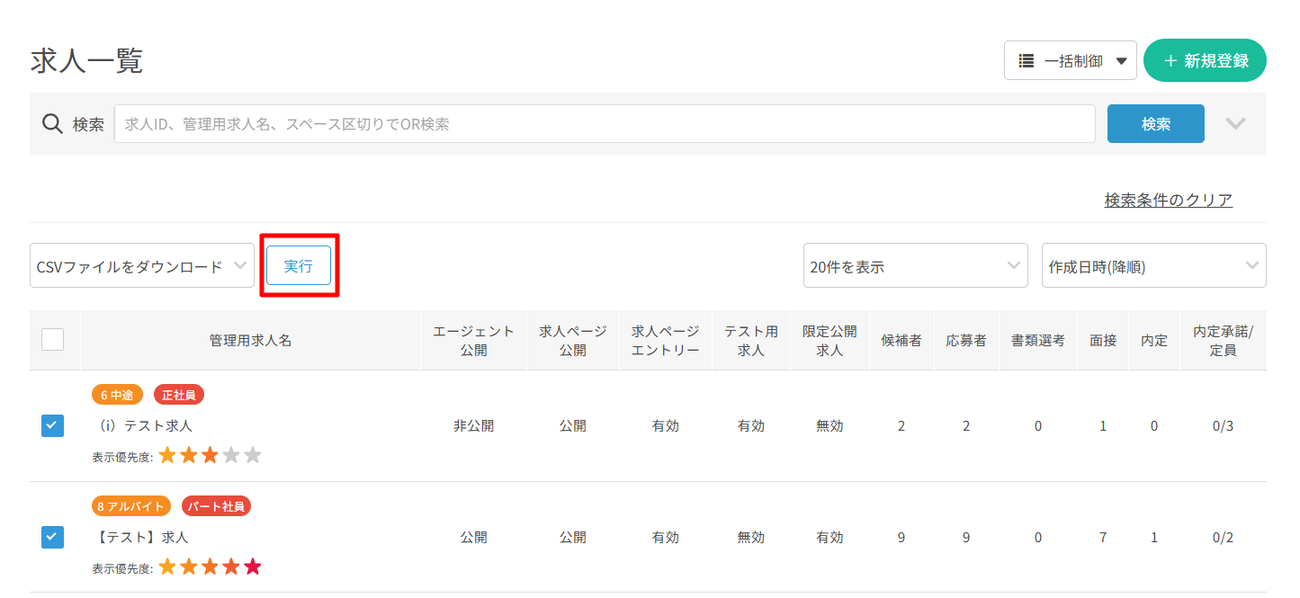Screen dimensions: 1300x598
Task: Click the green 新規登録 button
Action: pyautogui.click(x=1205, y=61)
